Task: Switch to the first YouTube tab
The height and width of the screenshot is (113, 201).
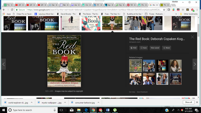Action: tap(19, 5)
